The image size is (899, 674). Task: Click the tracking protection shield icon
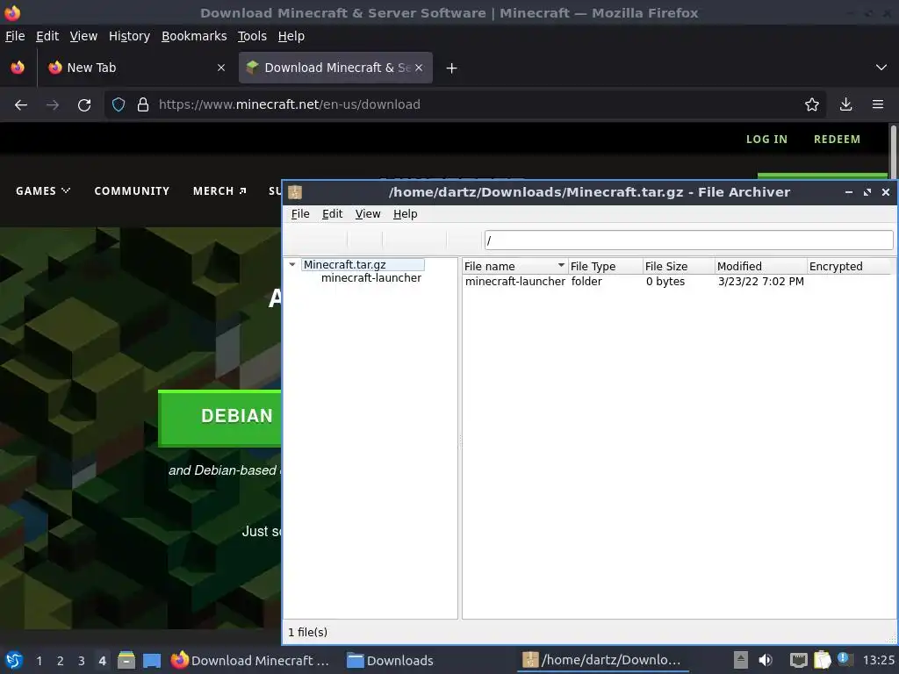click(x=119, y=104)
